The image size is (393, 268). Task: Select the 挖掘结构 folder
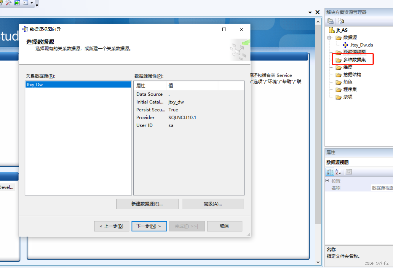(x=352, y=74)
